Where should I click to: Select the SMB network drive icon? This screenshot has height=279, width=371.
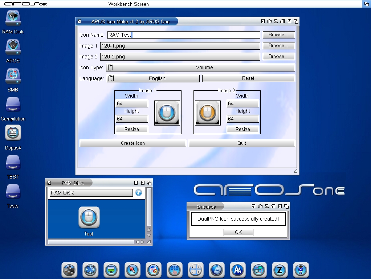pos(13,76)
